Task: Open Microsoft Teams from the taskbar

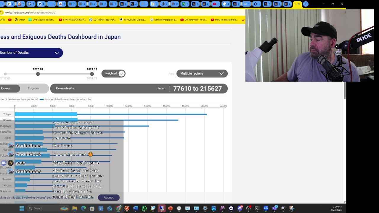Action: [274, 208]
